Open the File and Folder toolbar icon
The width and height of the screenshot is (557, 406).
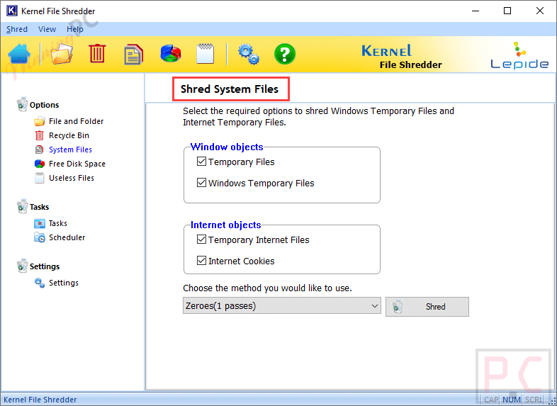coord(62,54)
